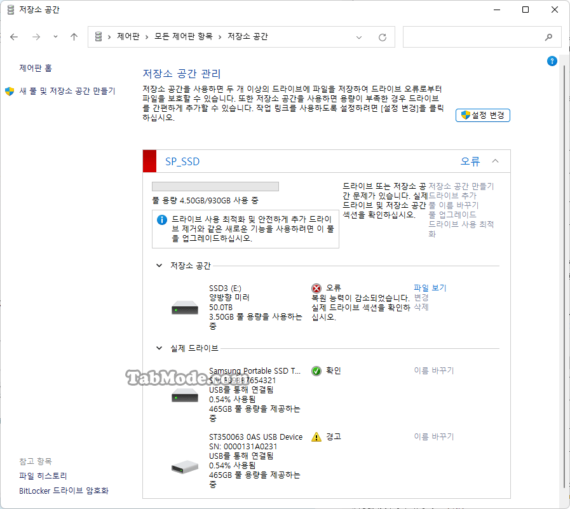The image size is (570, 509).
Task: Click text ST350063 0AS USB Device
Action: click(x=255, y=437)
